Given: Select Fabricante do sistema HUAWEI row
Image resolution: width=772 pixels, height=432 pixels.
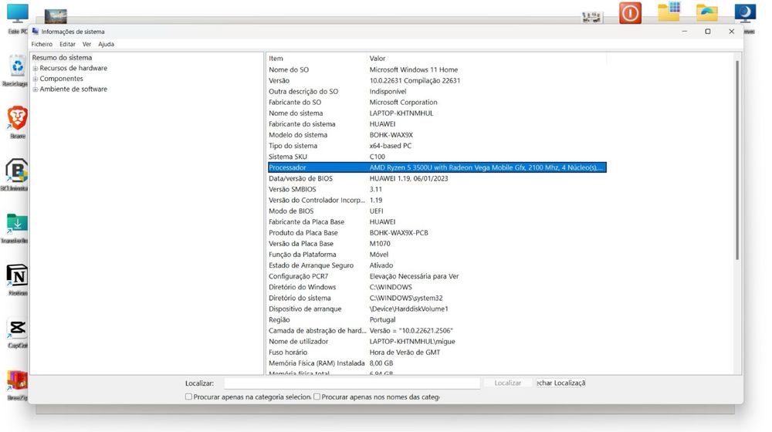Looking at the screenshot, I should point(437,124).
